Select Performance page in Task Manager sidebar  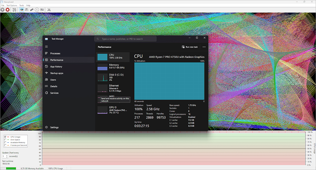tap(69, 60)
